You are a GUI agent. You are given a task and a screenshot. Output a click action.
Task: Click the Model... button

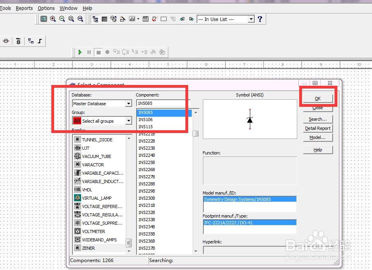click(318, 137)
